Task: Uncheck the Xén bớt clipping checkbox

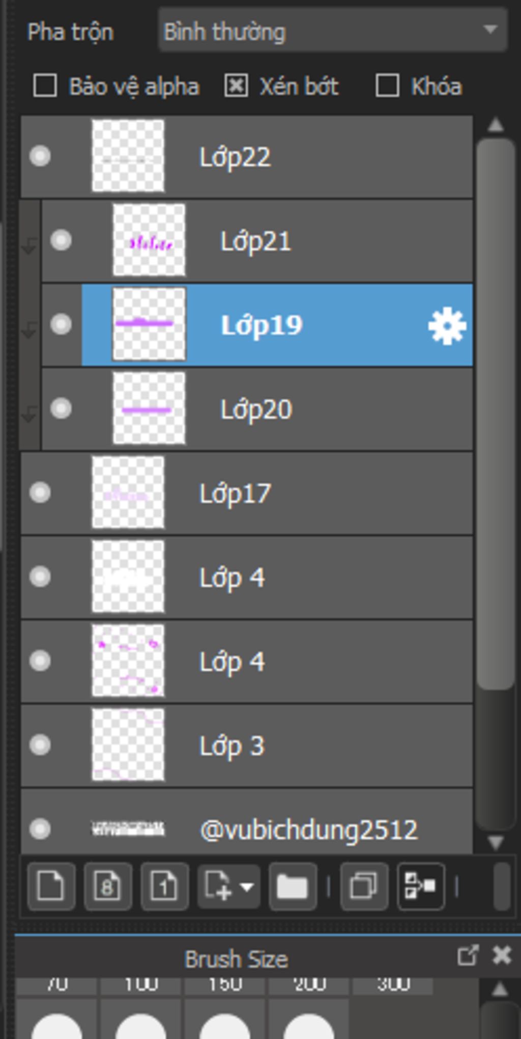Action: (236, 85)
